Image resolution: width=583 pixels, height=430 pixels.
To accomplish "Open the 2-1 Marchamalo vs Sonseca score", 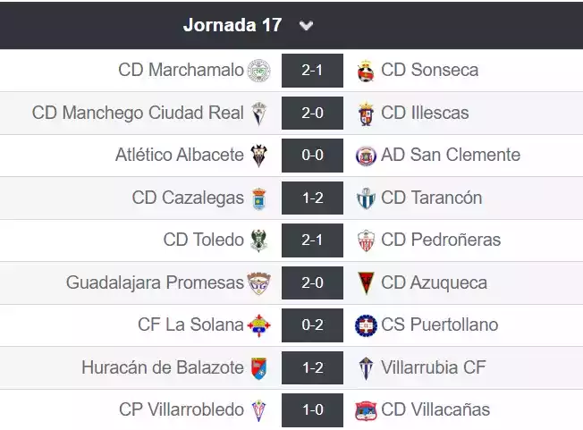I will 312,71.
